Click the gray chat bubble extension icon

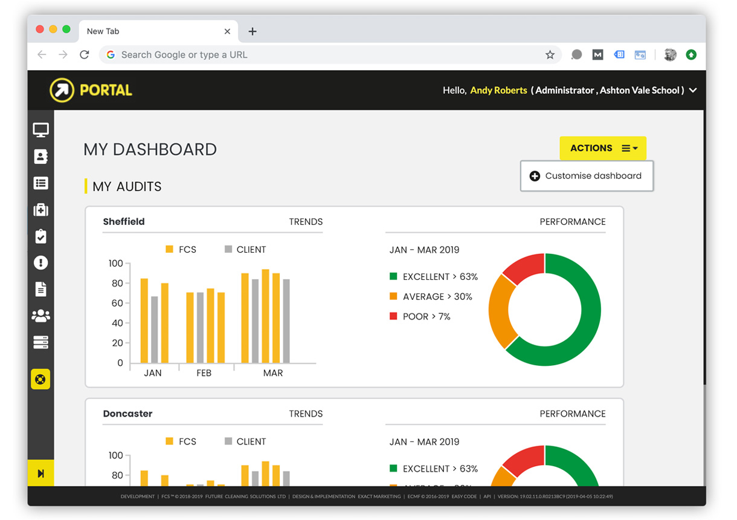576,54
